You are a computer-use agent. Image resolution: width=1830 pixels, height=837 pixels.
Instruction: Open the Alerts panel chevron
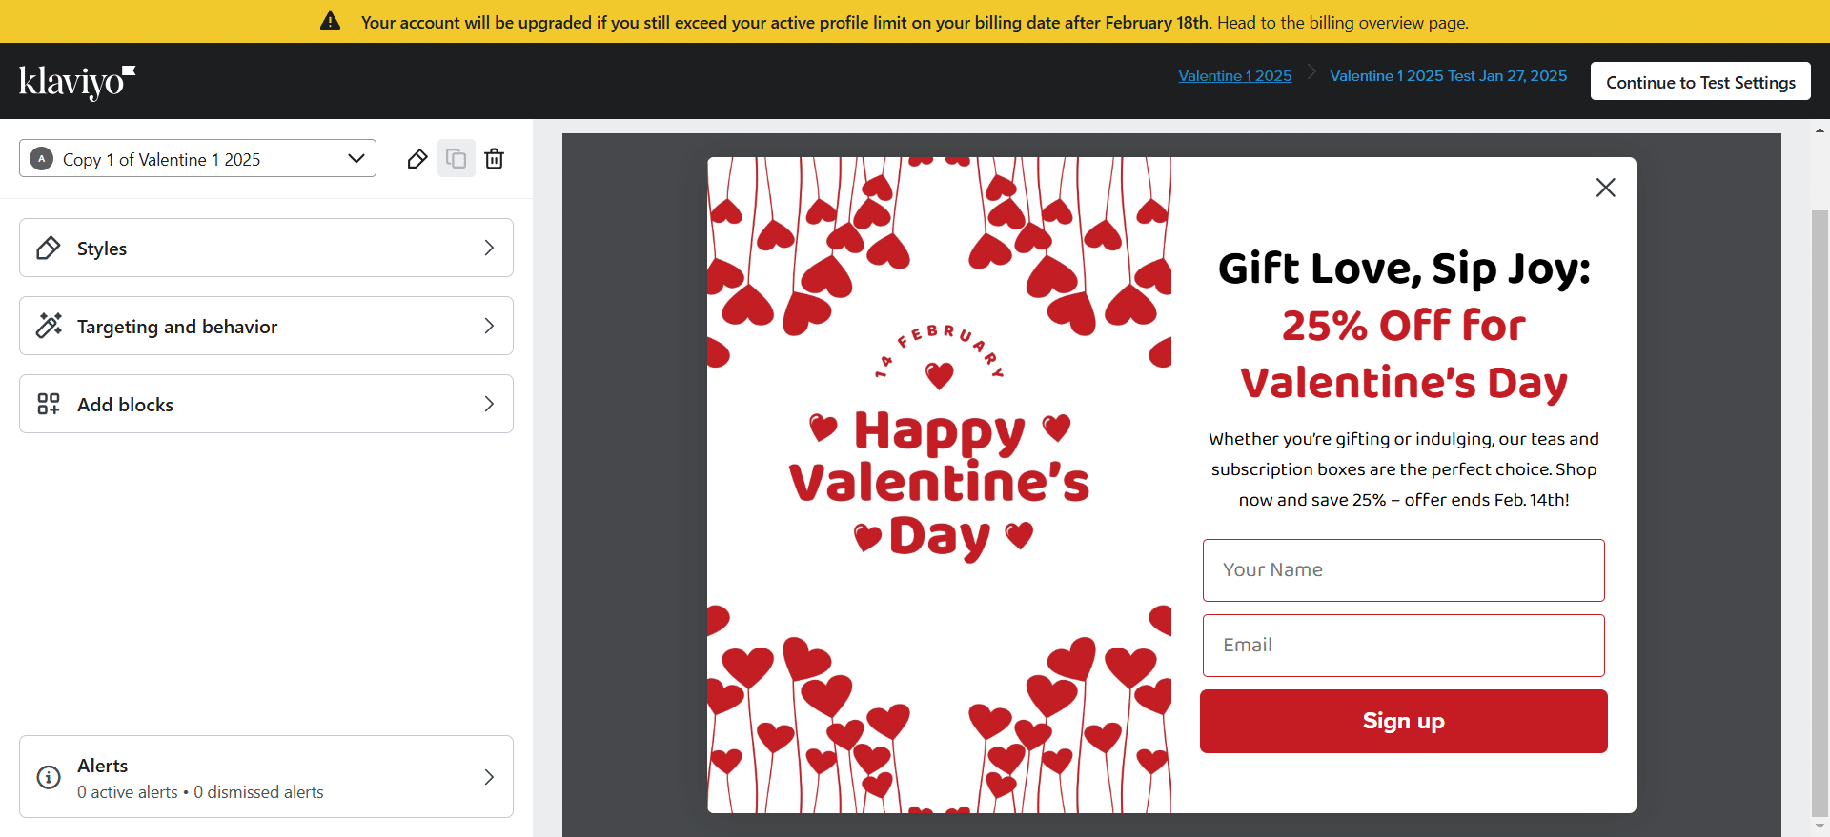(x=489, y=777)
